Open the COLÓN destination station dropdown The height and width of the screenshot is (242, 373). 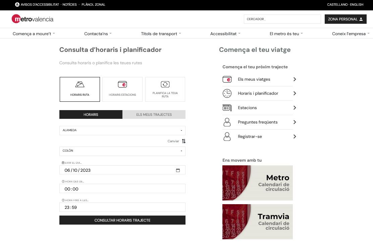(x=122, y=151)
